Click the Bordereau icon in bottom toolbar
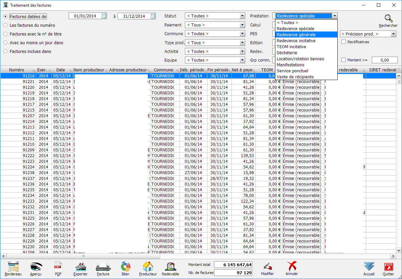Image resolution: width=402 pixels, height=279 pixels. [13, 267]
